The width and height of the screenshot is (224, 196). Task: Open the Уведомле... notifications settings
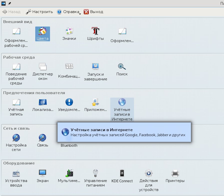pos(69,105)
